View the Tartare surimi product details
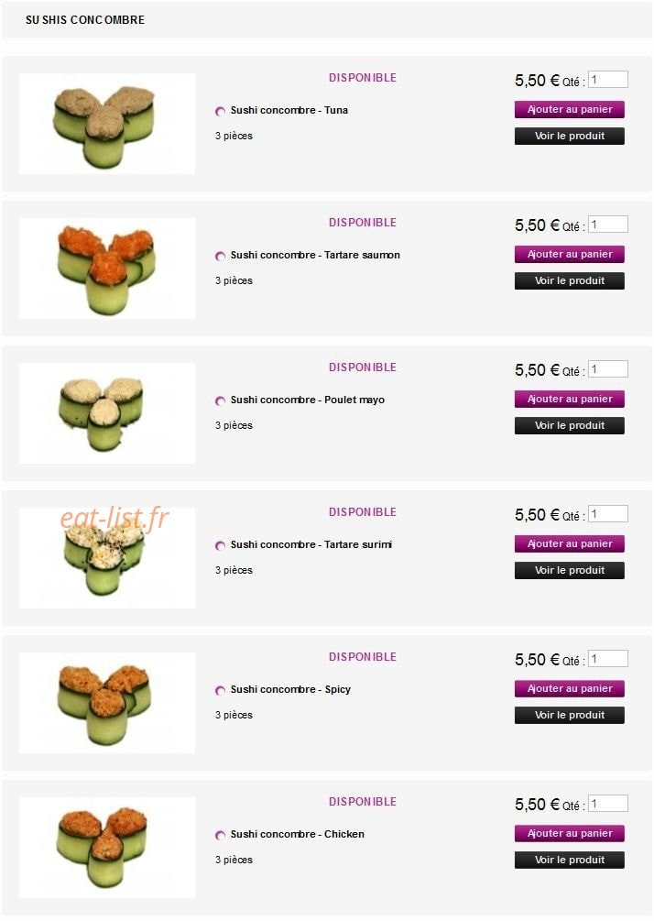 [x=570, y=570]
